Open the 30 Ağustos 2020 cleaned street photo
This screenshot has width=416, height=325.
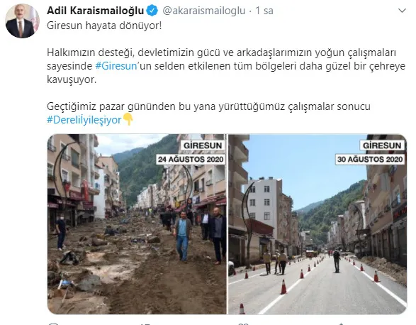(317, 224)
